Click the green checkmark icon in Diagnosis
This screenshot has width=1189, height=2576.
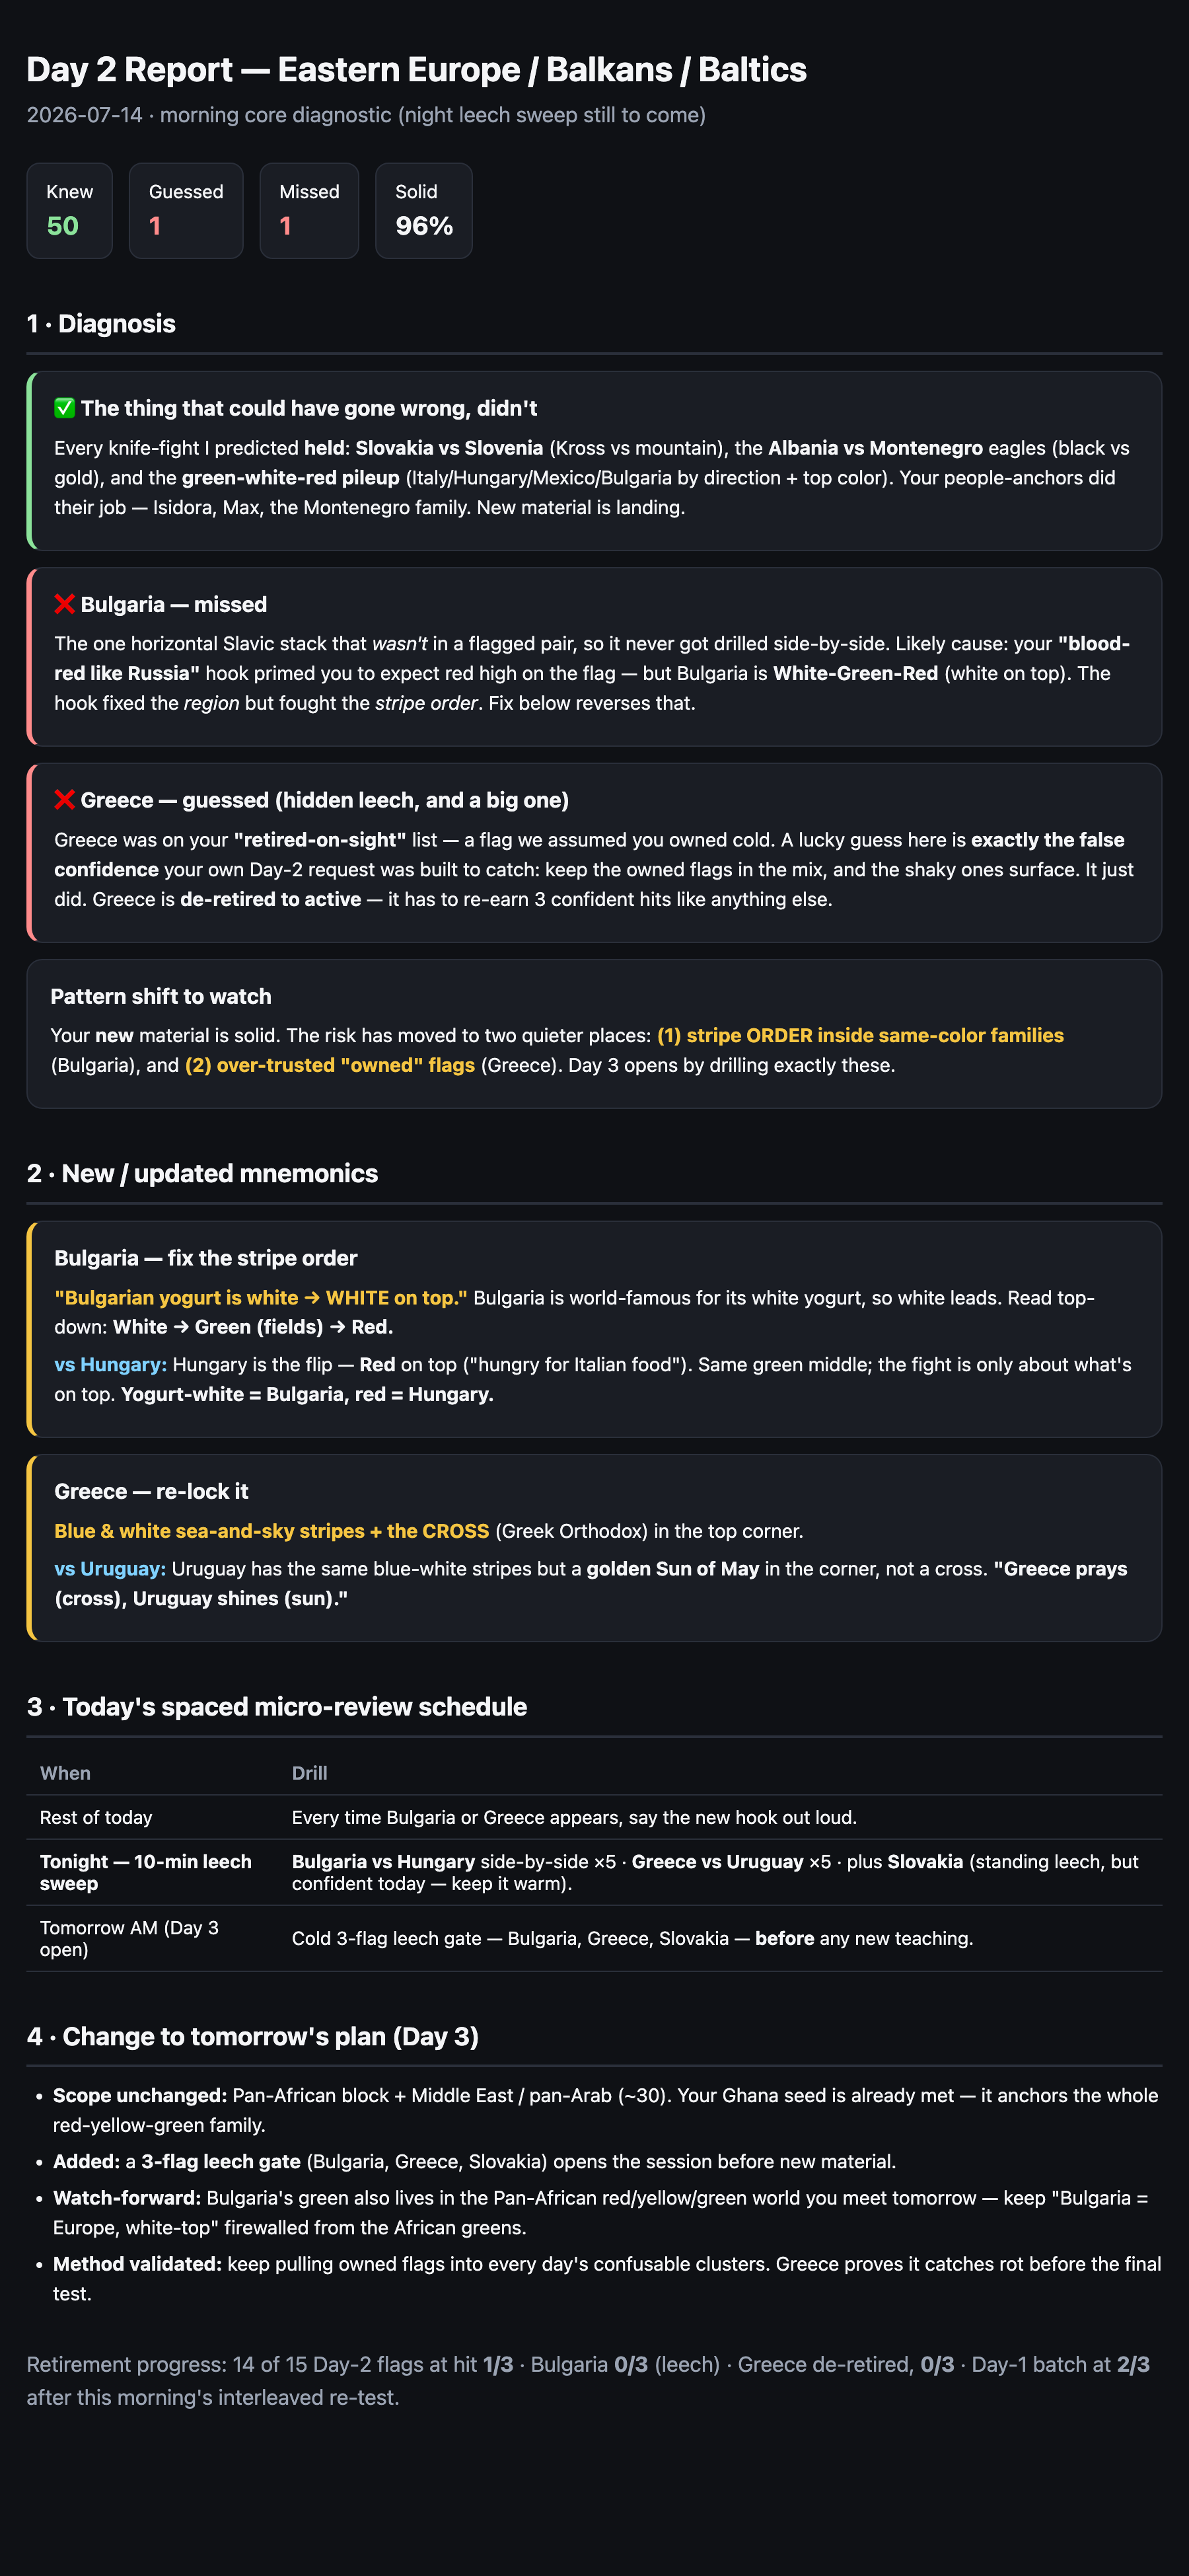tap(64, 408)
